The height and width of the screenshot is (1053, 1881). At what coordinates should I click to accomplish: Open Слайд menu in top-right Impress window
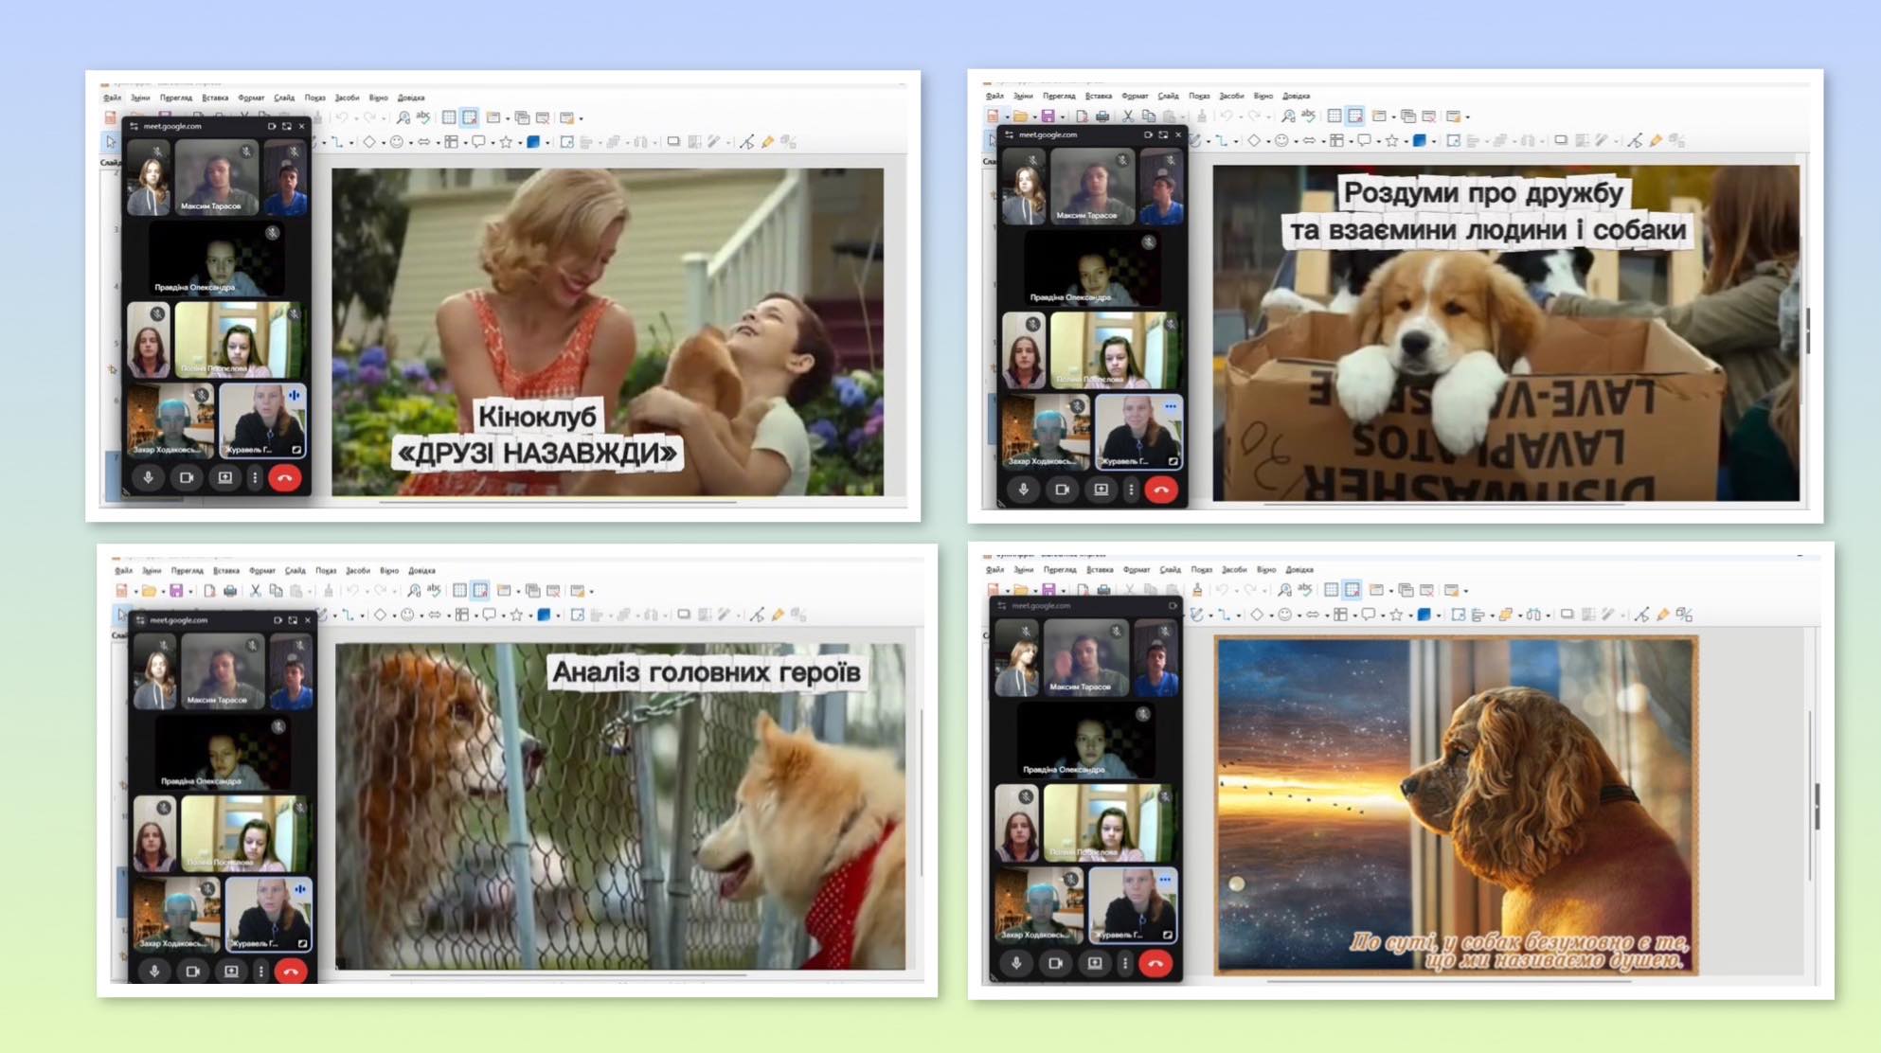pos(1168,96)
